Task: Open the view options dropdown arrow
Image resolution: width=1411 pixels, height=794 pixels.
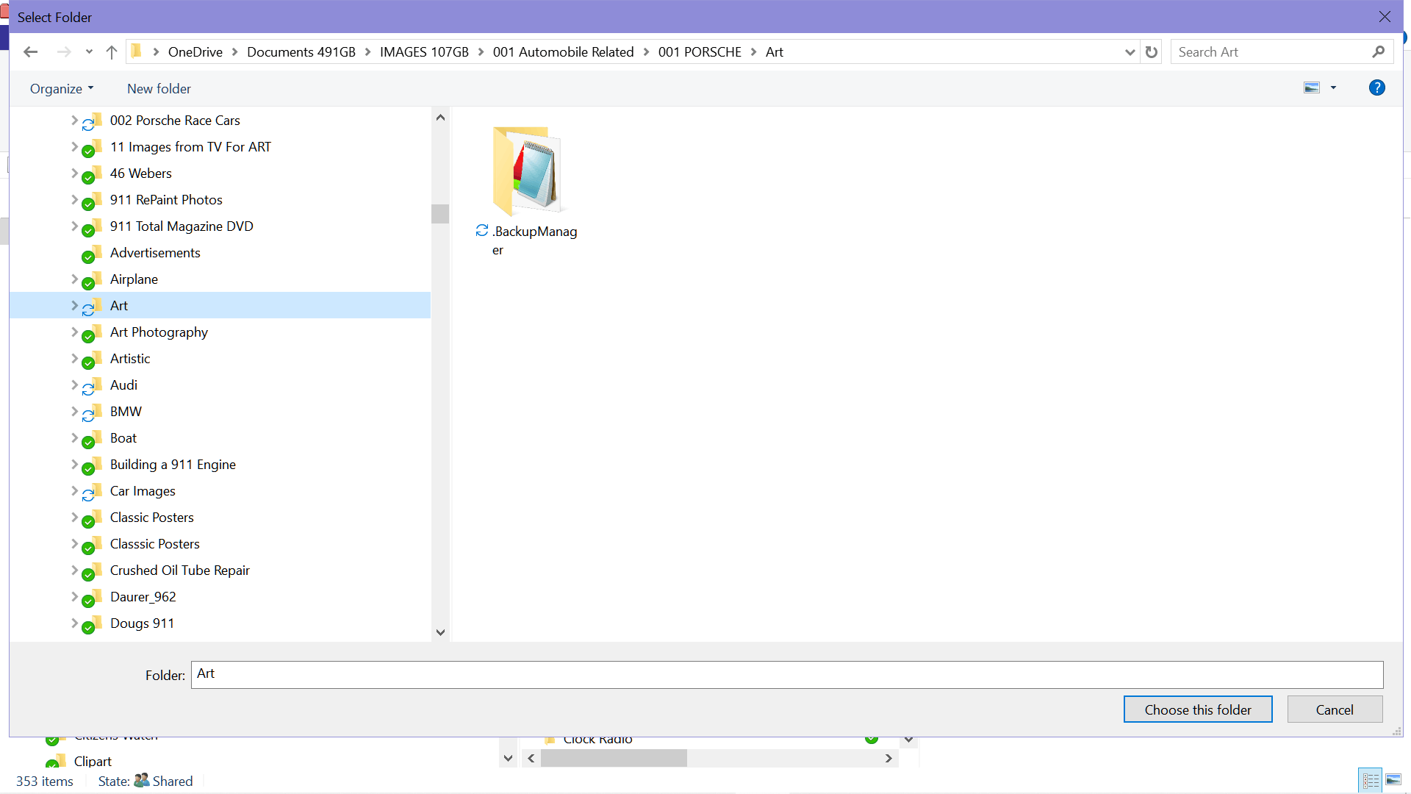Action: point(1333,88)
